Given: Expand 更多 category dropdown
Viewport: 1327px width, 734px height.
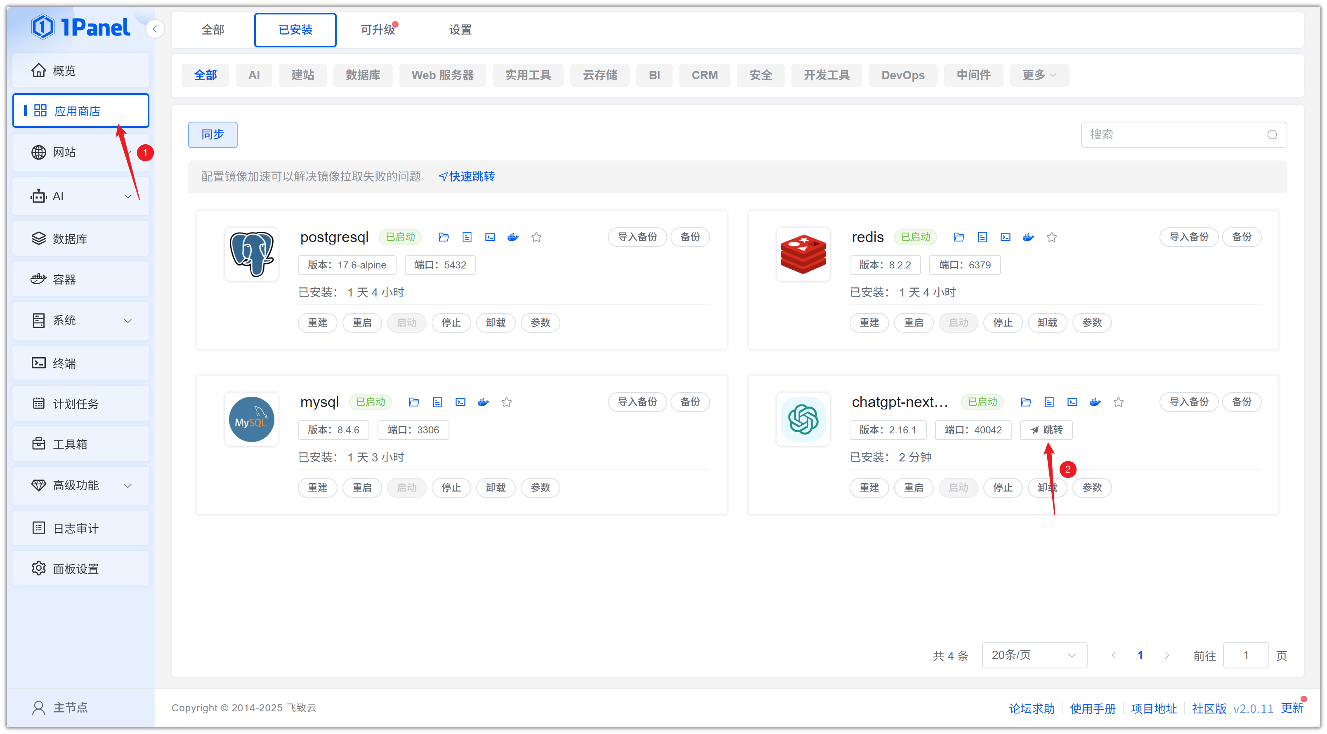Looking at the screenshot, I should pyautogui.click(x=1039, y=75).
